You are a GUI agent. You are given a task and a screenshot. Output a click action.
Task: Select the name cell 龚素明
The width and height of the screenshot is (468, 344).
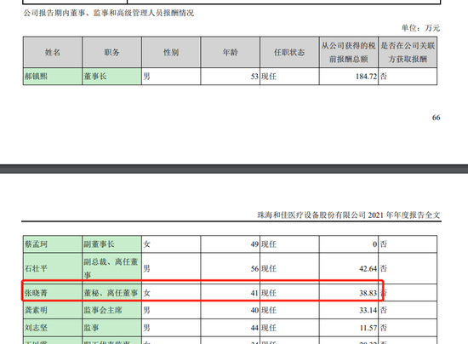[x=53, y=310]
